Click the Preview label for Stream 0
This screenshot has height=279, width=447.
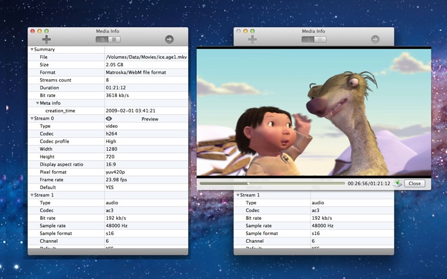150,119
